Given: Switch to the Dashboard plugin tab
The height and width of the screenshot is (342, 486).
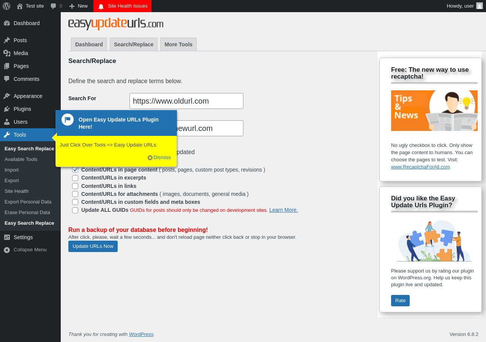Looking at the screenshot, I should point(89,44).
